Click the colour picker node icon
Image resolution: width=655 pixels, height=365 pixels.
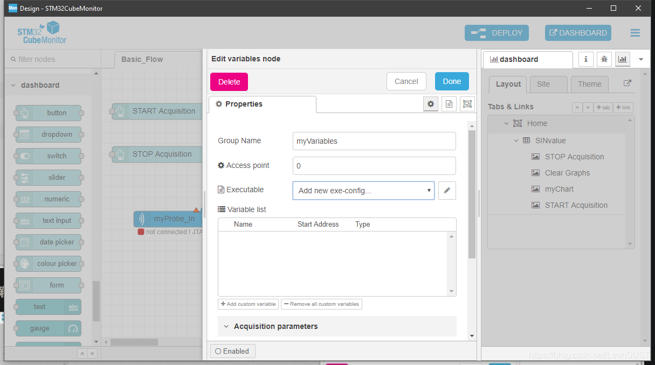click(24, 264)
